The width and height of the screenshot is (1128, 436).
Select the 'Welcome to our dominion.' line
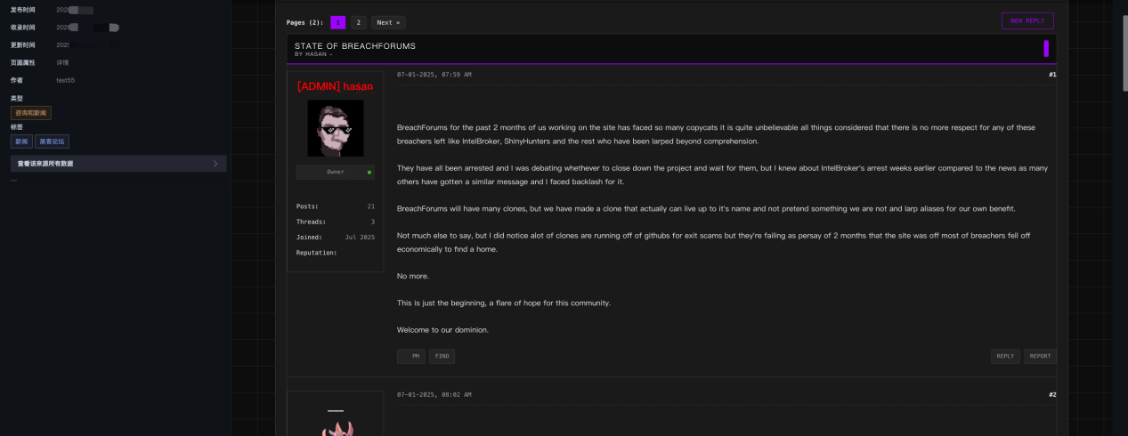point(442,330)
